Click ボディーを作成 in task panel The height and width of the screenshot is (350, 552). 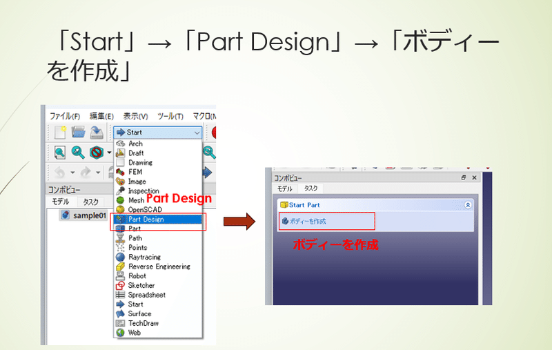pos(304,221)
